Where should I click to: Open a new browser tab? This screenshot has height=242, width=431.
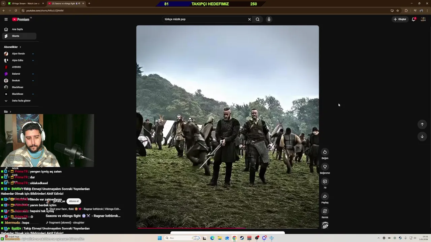(x=89, y=3)
